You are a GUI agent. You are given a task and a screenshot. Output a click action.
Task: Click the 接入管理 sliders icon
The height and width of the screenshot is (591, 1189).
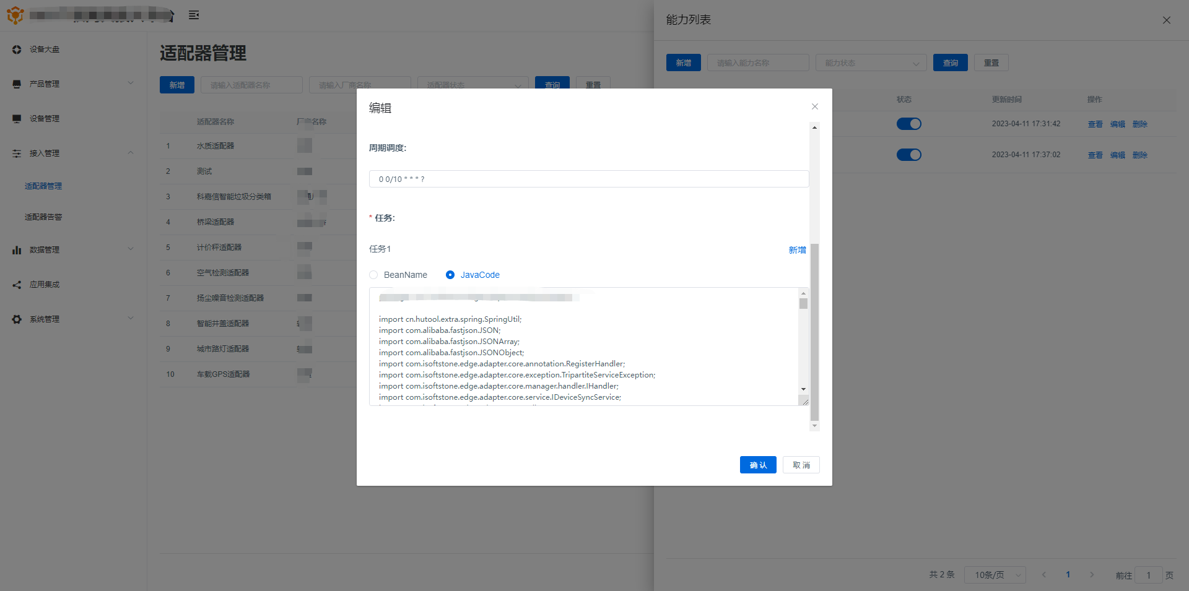[x=17, y=153]
